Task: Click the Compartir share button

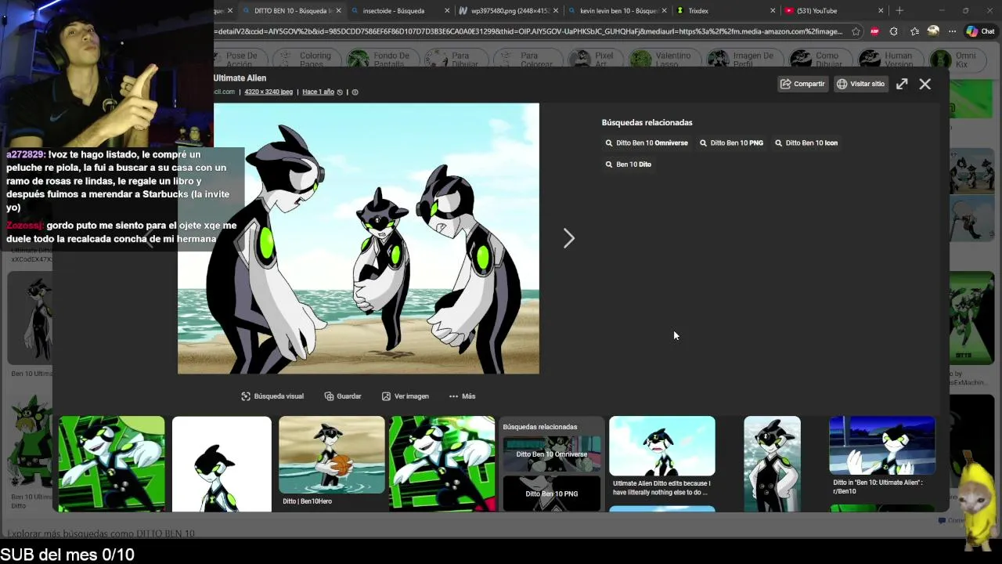Action: pos(803,84)
